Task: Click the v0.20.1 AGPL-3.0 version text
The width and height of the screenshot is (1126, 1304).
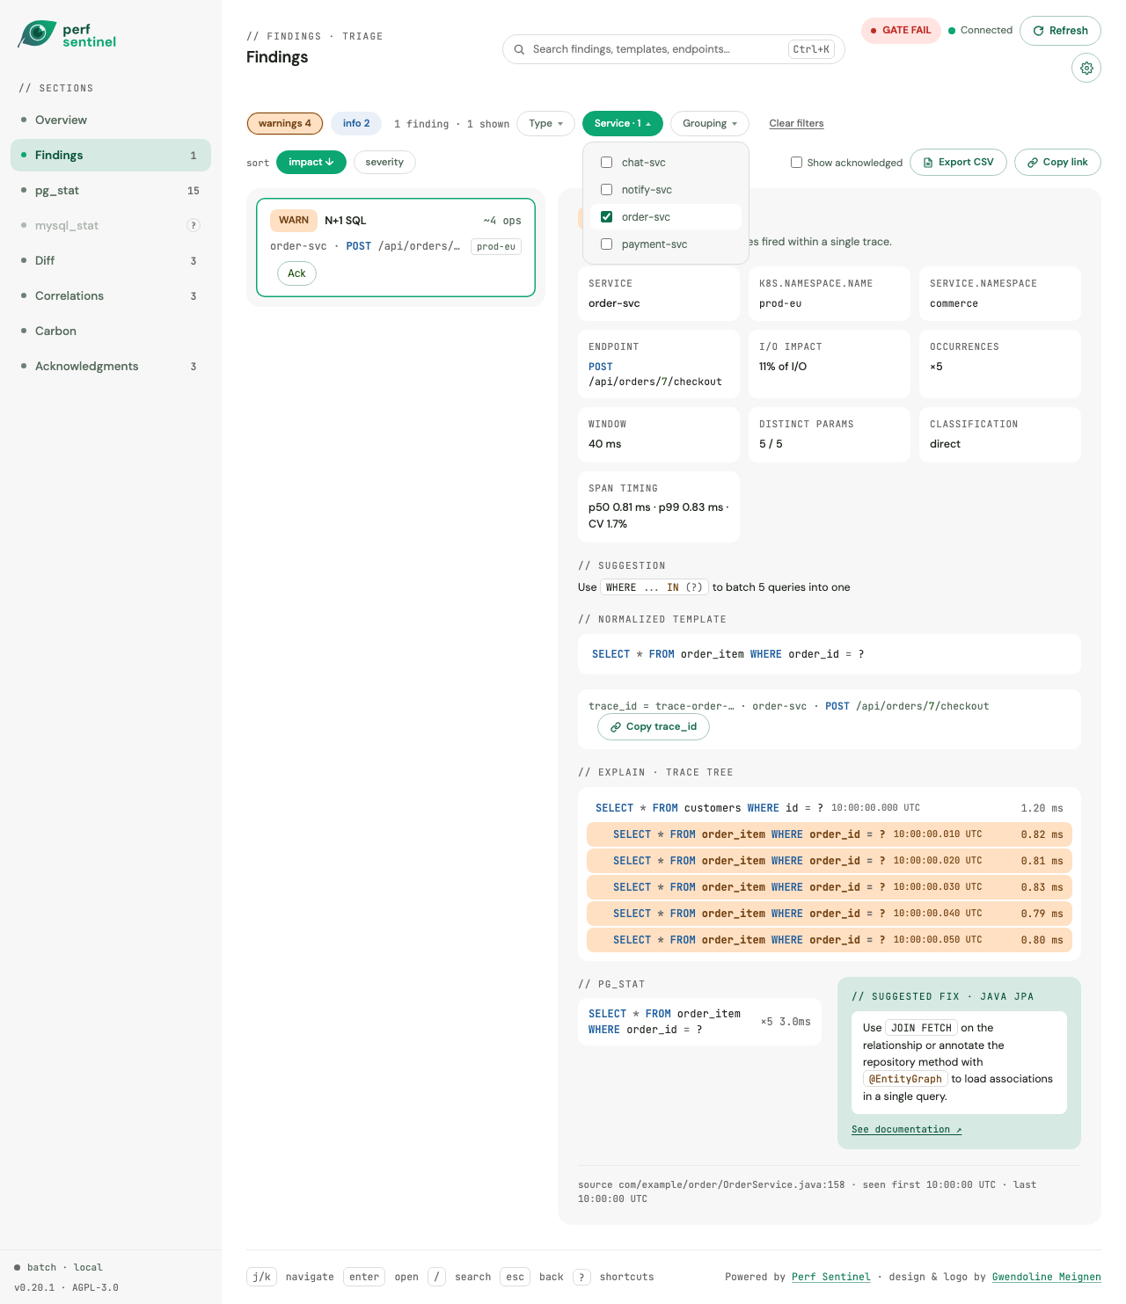Action: click(66, 1287)
